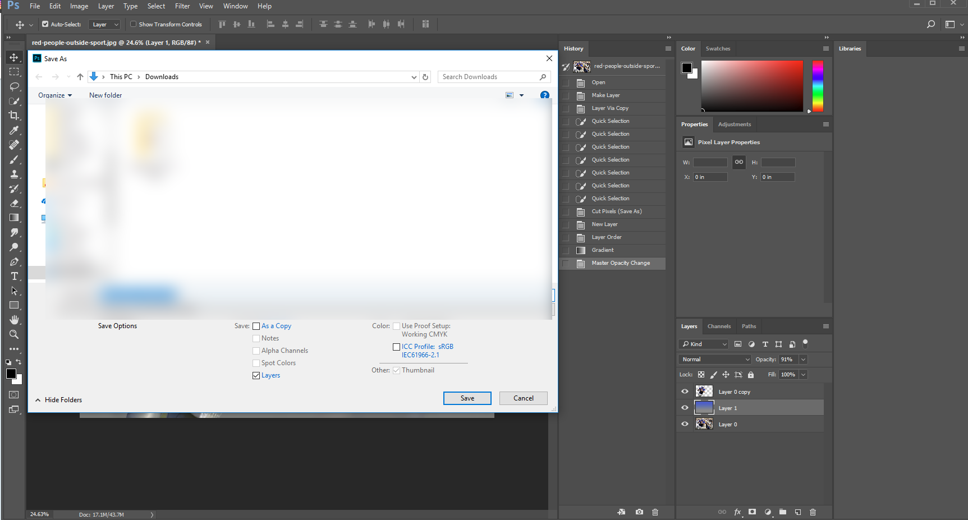Click the Delete layer trash icon
This screenshot has height=520, width=968.
813,512
